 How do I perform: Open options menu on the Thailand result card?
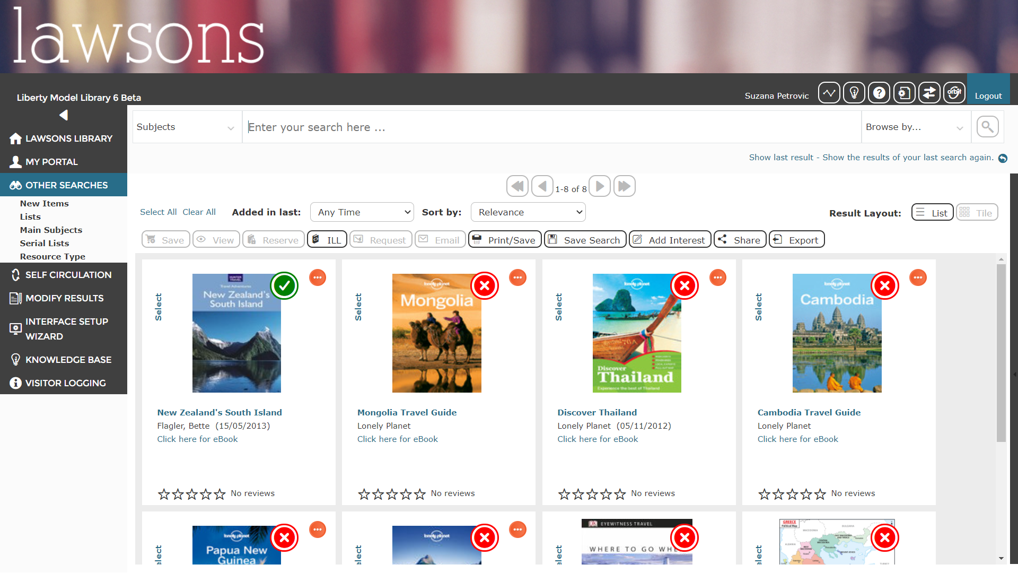pos(717,277)
